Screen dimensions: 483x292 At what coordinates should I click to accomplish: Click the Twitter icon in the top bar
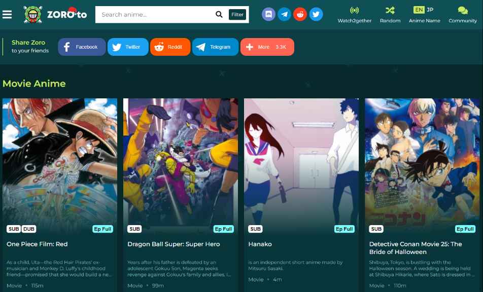[316, 14]
